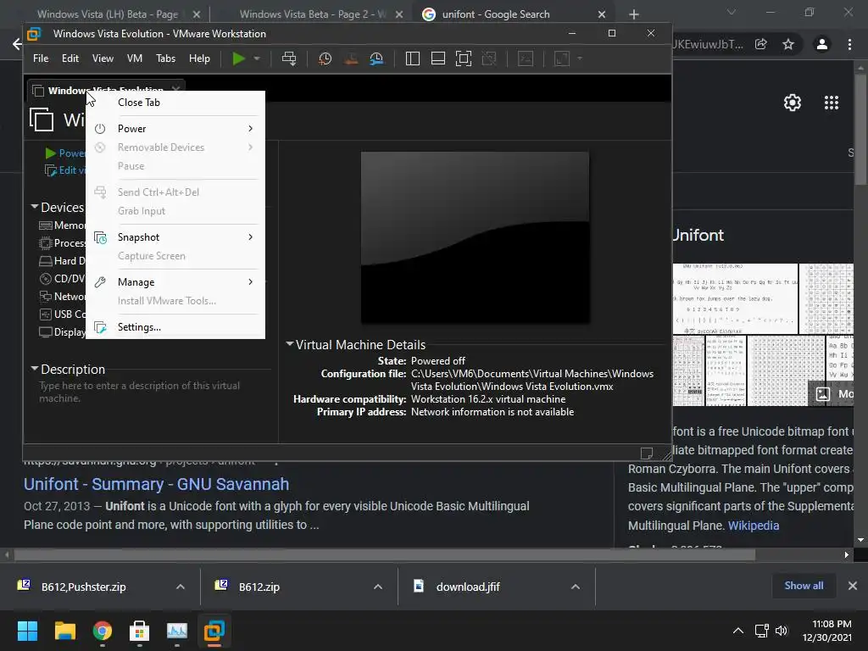Expand options for B612.zip download

pyautogui.click(x=378, y=587)
